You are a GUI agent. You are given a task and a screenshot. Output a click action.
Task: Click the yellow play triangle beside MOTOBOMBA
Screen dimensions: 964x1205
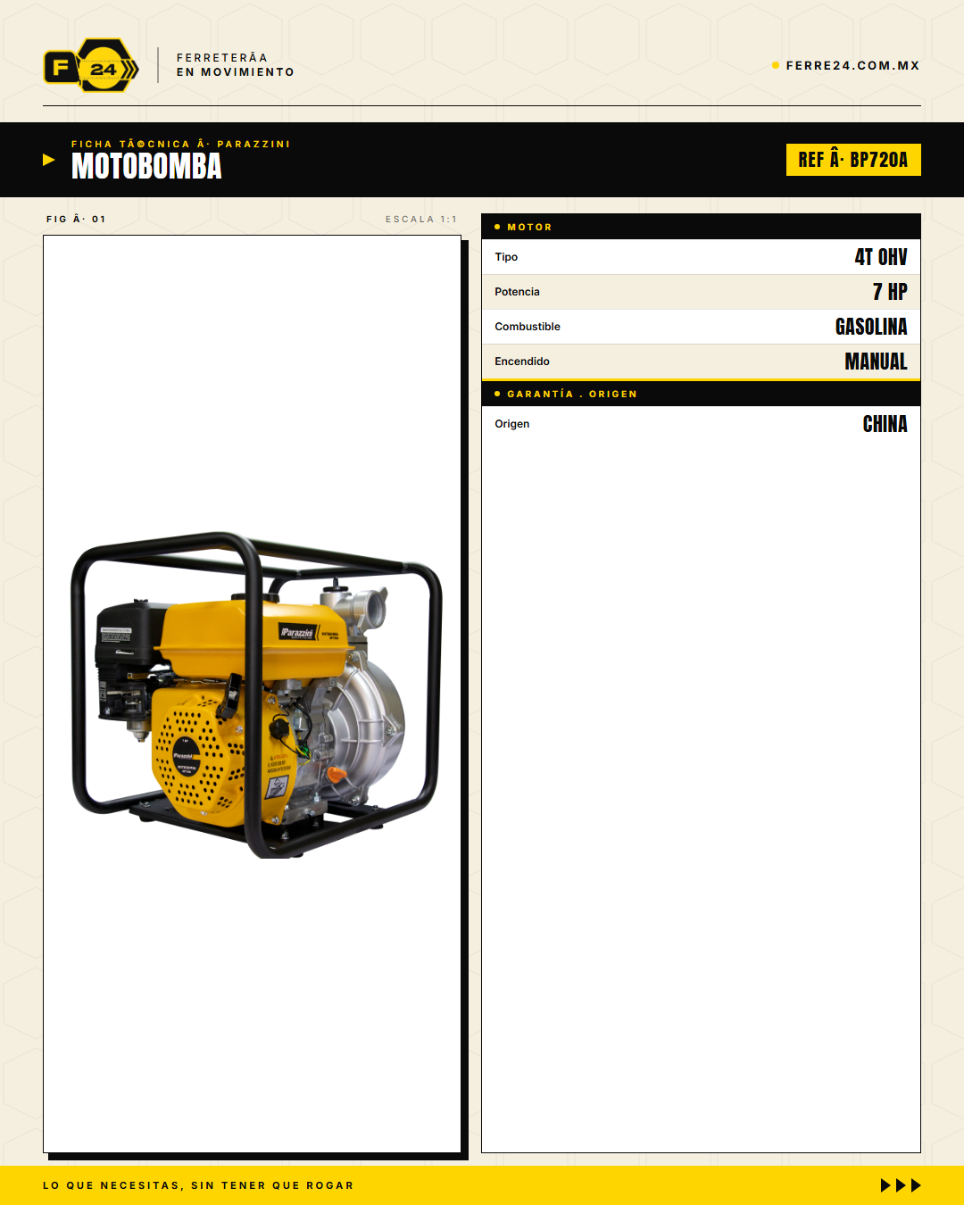(49, 160)
